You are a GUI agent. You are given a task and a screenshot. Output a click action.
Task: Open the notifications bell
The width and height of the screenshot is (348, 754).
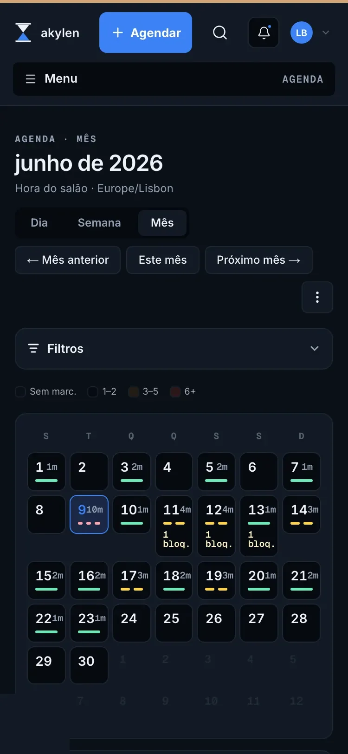click(264, 32)
